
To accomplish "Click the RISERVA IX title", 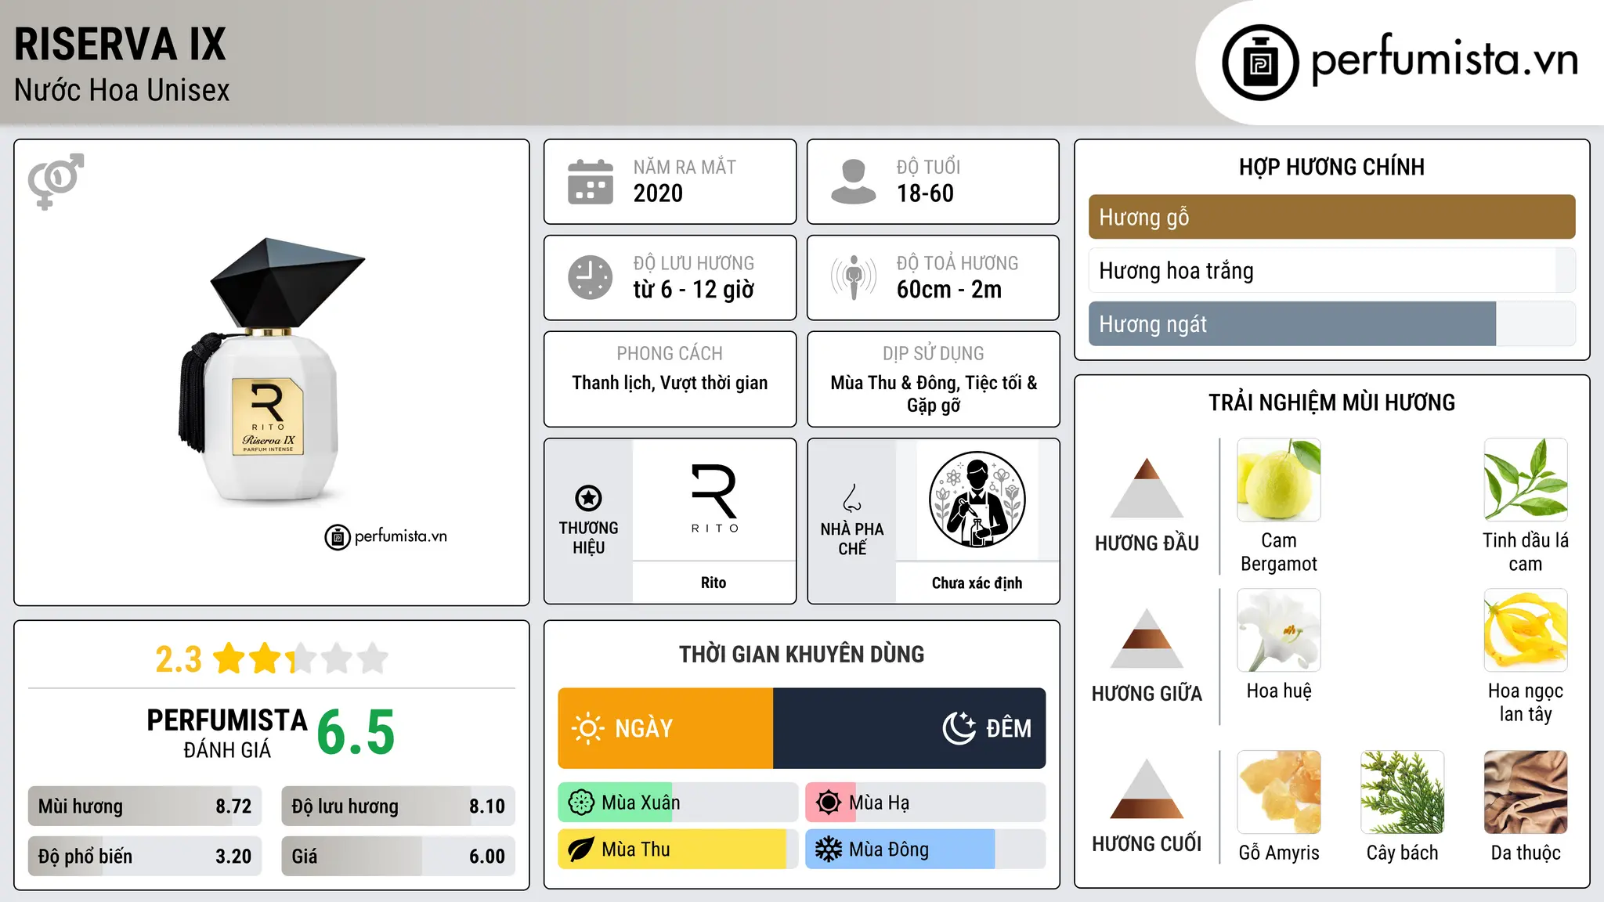I will [120, 44].
